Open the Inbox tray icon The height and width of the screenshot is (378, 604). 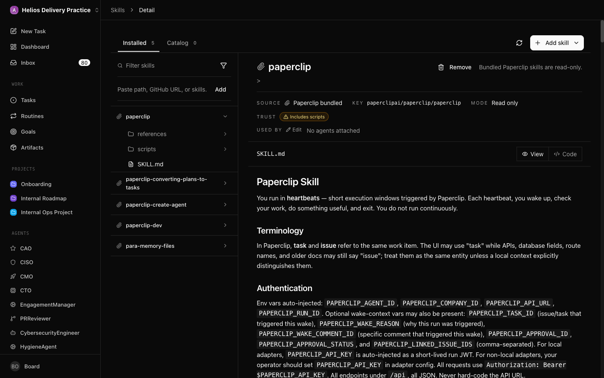(13, 63)
